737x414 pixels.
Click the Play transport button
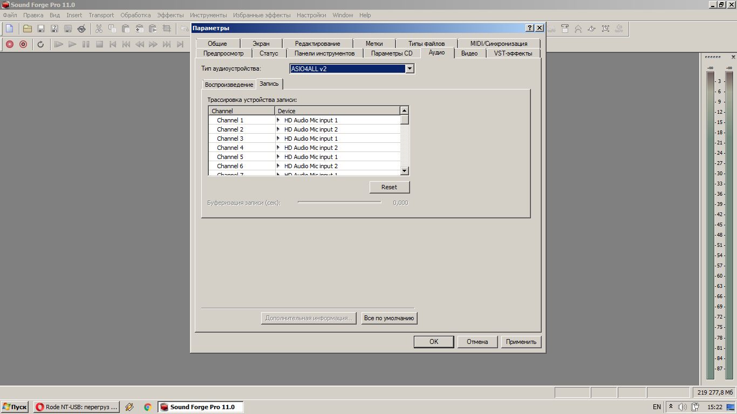tap(72, 44)
